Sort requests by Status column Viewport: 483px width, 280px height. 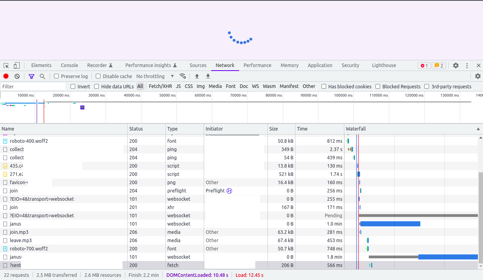(x=147, y=129)
